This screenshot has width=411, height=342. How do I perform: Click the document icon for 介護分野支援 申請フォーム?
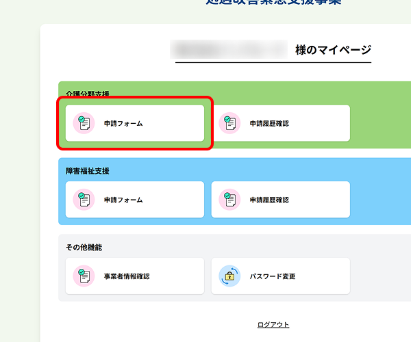coord(84,123)
